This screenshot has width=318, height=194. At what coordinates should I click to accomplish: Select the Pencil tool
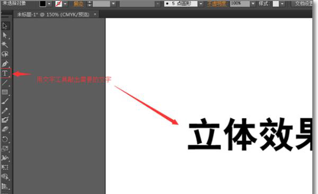5,111
